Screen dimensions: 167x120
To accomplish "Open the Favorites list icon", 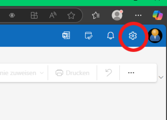I will (96, 15).
